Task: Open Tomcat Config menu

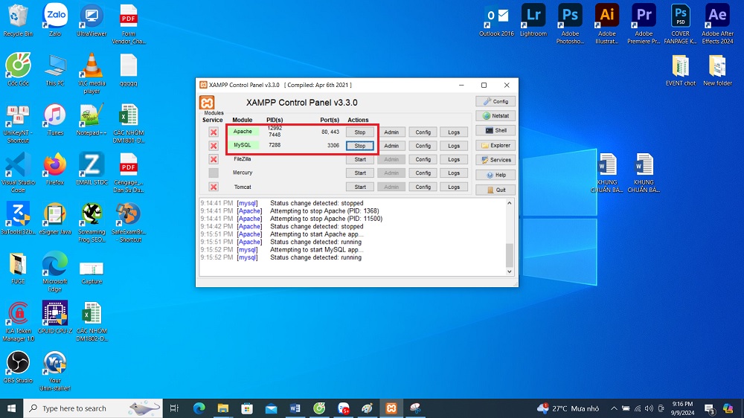Action: coord(423,187)
